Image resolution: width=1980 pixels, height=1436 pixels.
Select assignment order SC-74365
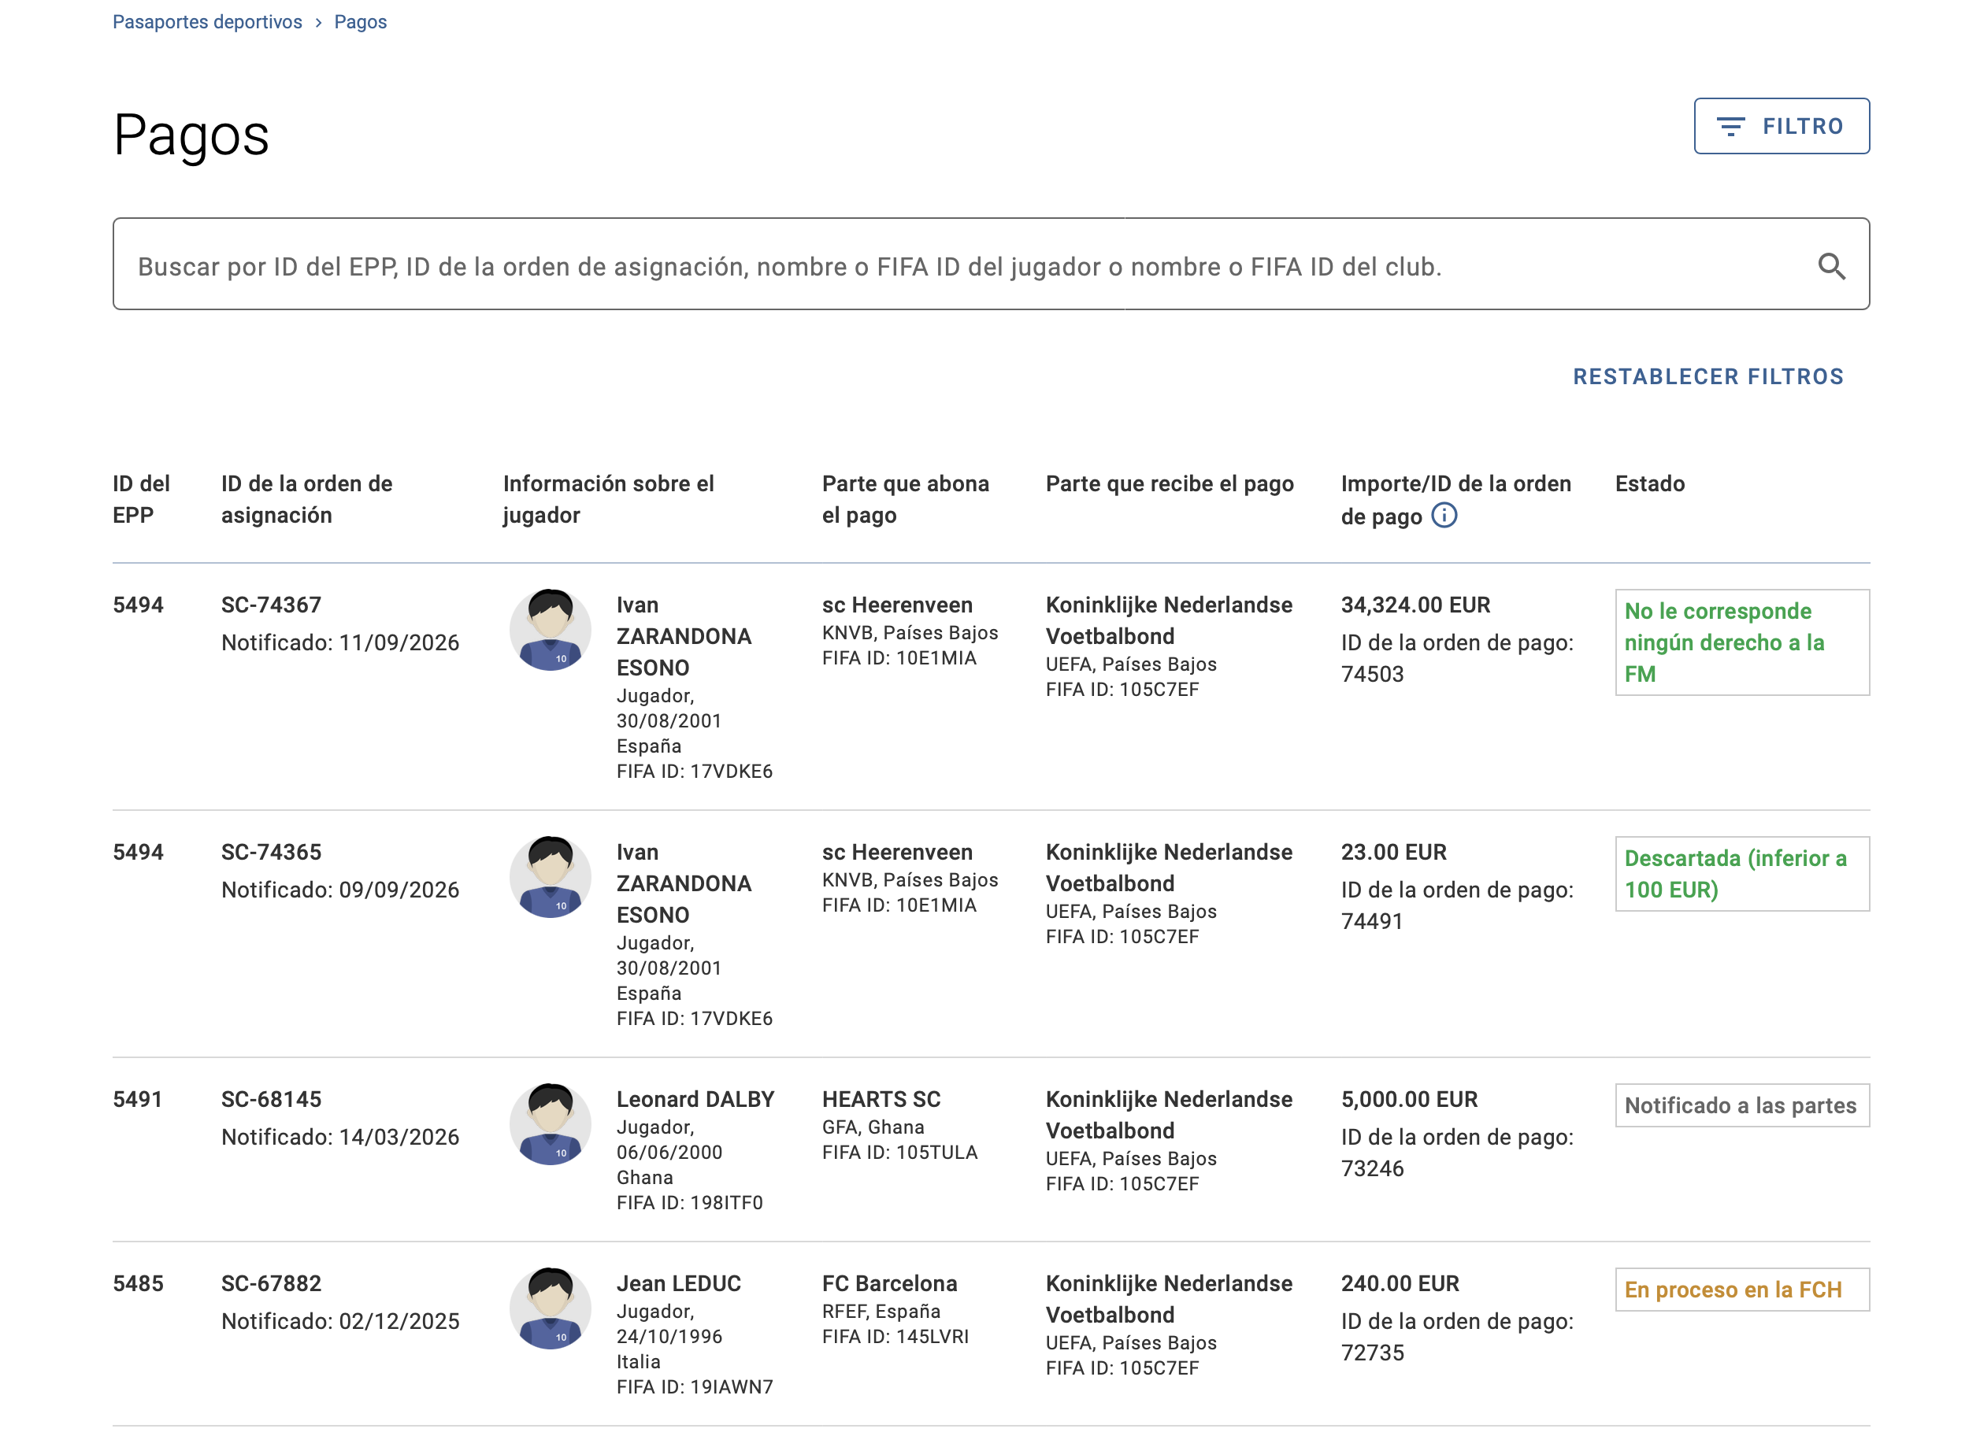click(271, 853)
